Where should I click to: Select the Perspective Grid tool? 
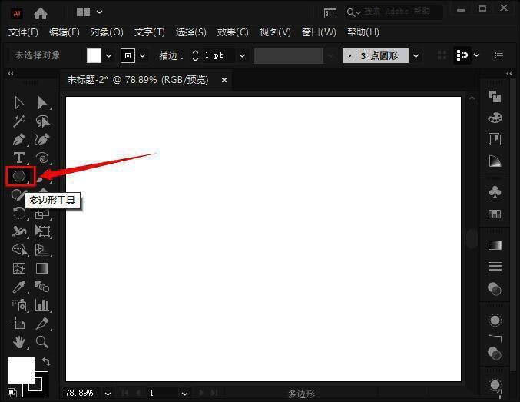pos(42,250)
